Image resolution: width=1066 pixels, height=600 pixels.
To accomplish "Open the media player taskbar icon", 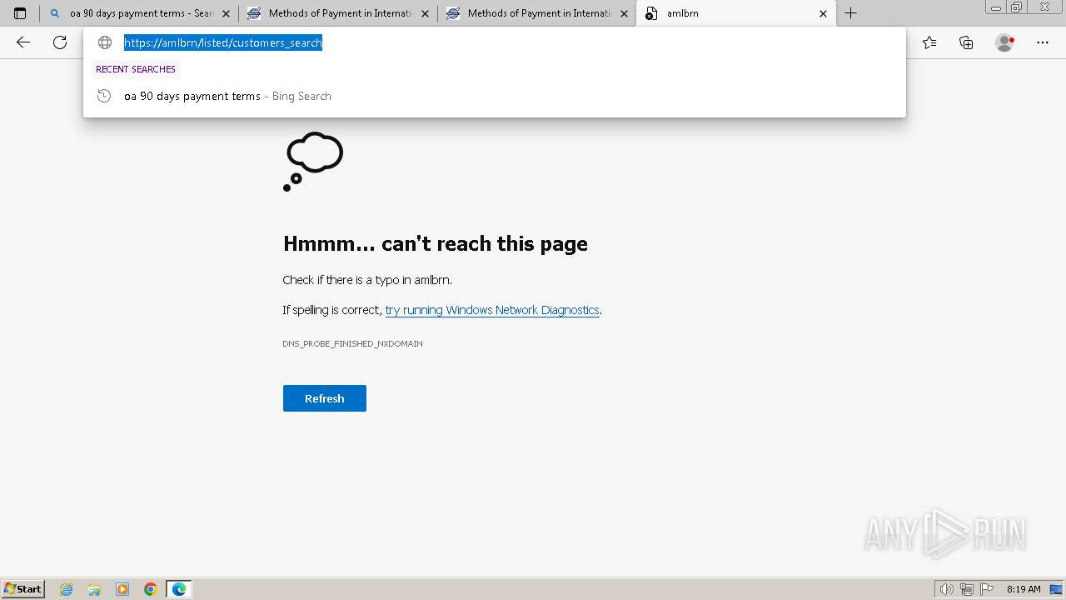I will (x=122, y=589).
